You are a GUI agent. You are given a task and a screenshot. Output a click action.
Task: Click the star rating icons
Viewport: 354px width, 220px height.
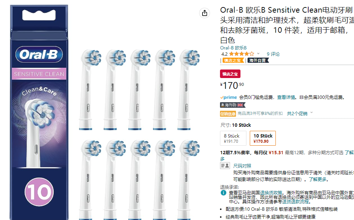[x=242, y=54]
